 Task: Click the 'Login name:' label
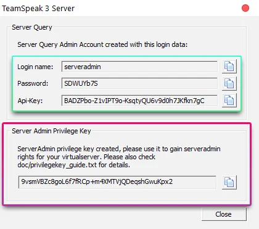(x=35, y=67)
